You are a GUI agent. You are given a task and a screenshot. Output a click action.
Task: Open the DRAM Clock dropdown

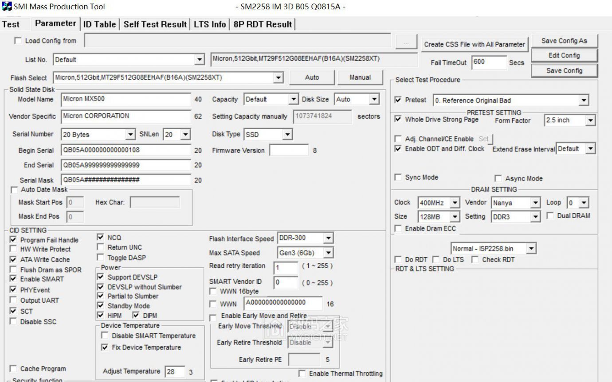point(439,203)
